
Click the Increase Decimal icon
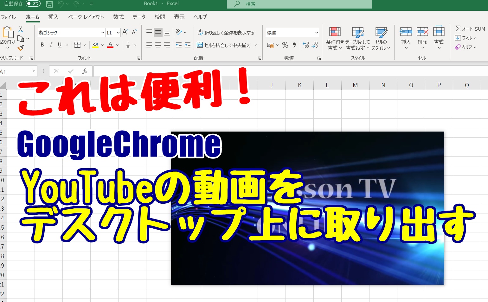point(306,45)
